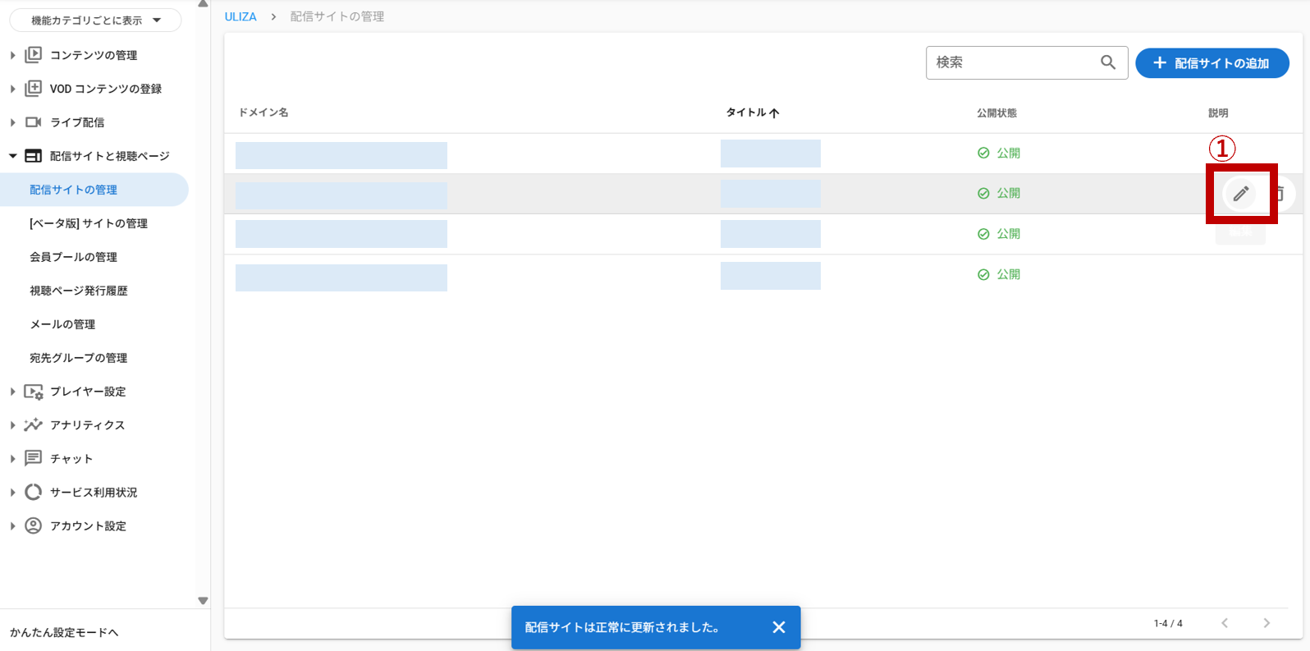Click the コンテンツの管理 icon in sidebar

pos(33,55)
